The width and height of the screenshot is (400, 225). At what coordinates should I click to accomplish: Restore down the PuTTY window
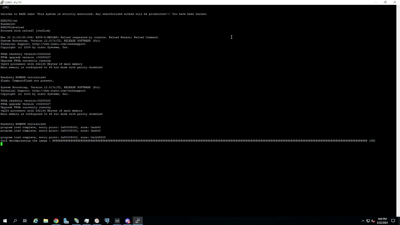tap(385, 2)
